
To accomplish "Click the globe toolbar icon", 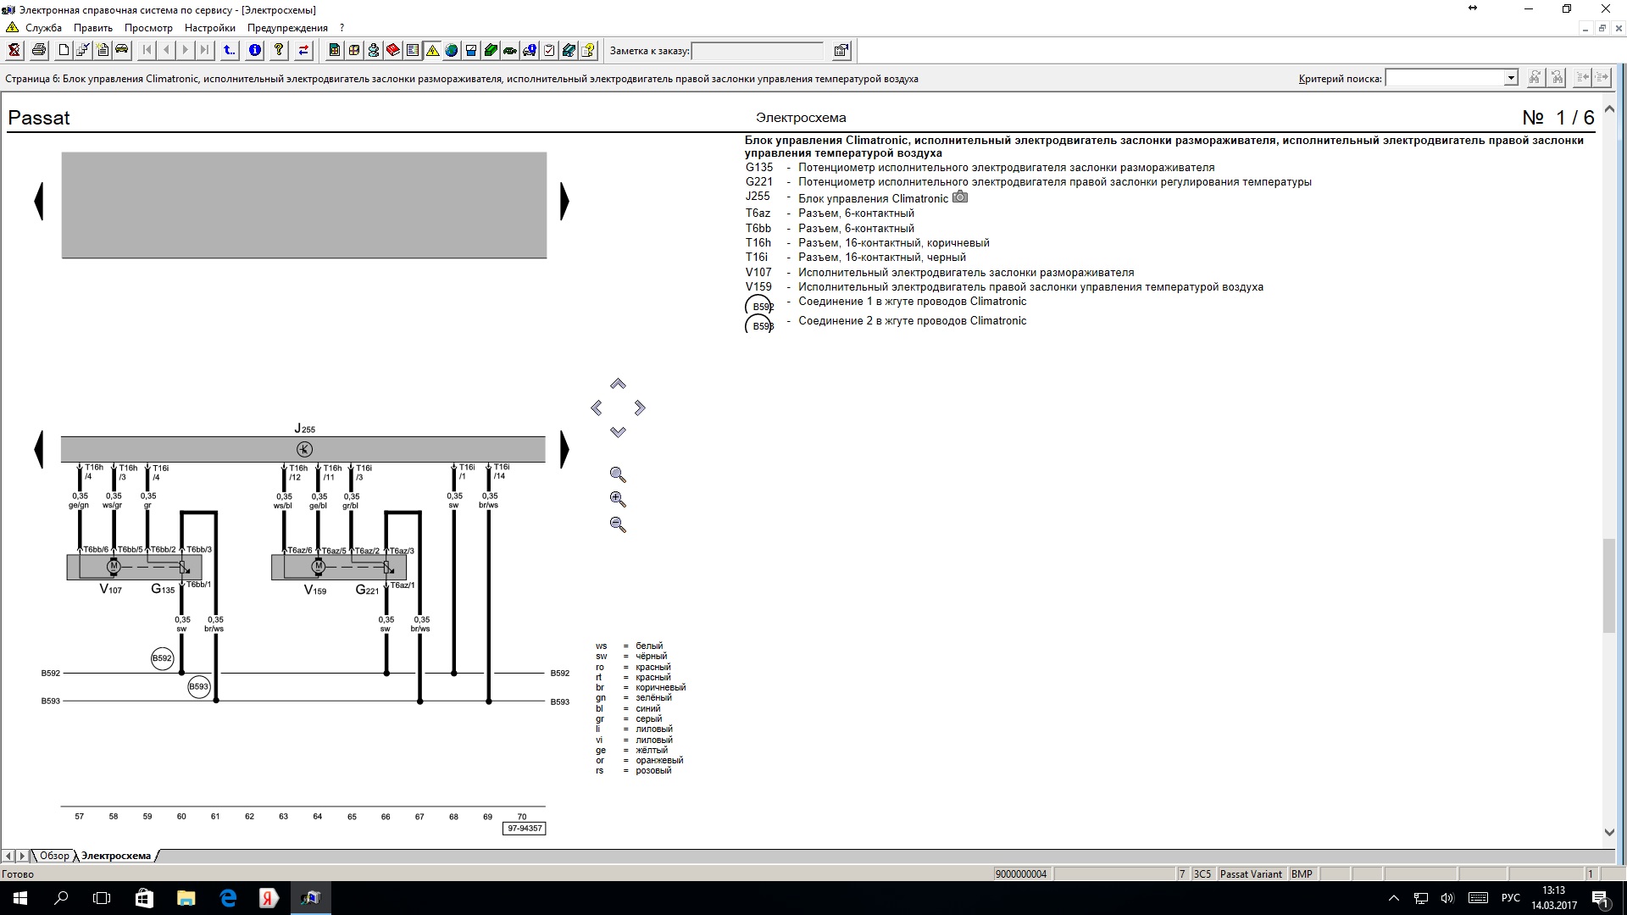I will point(452,51).
